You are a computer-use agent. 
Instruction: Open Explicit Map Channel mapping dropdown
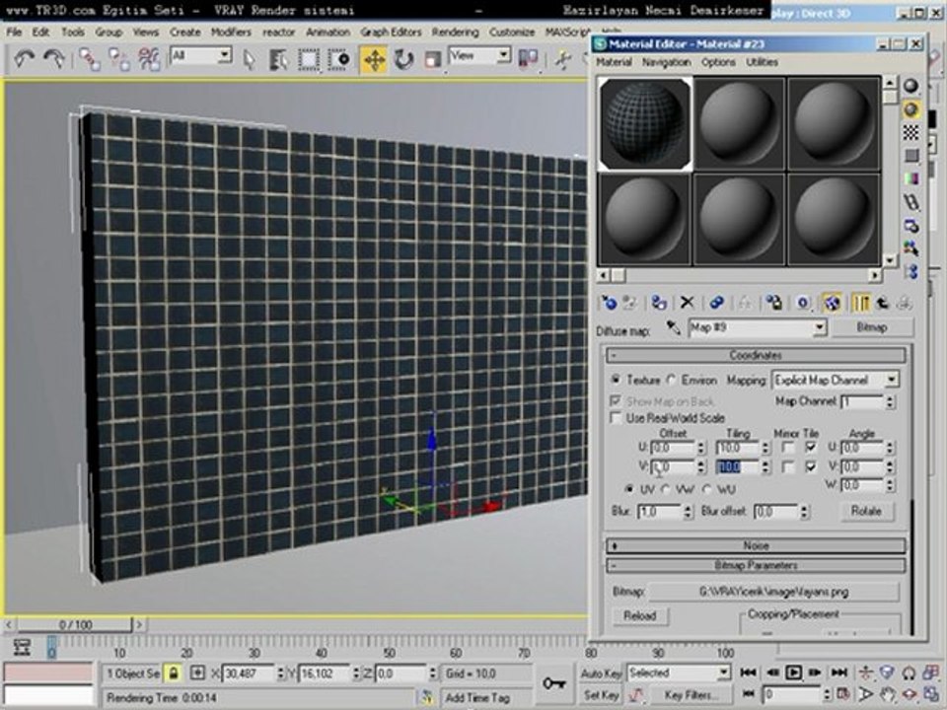(892, 380)
